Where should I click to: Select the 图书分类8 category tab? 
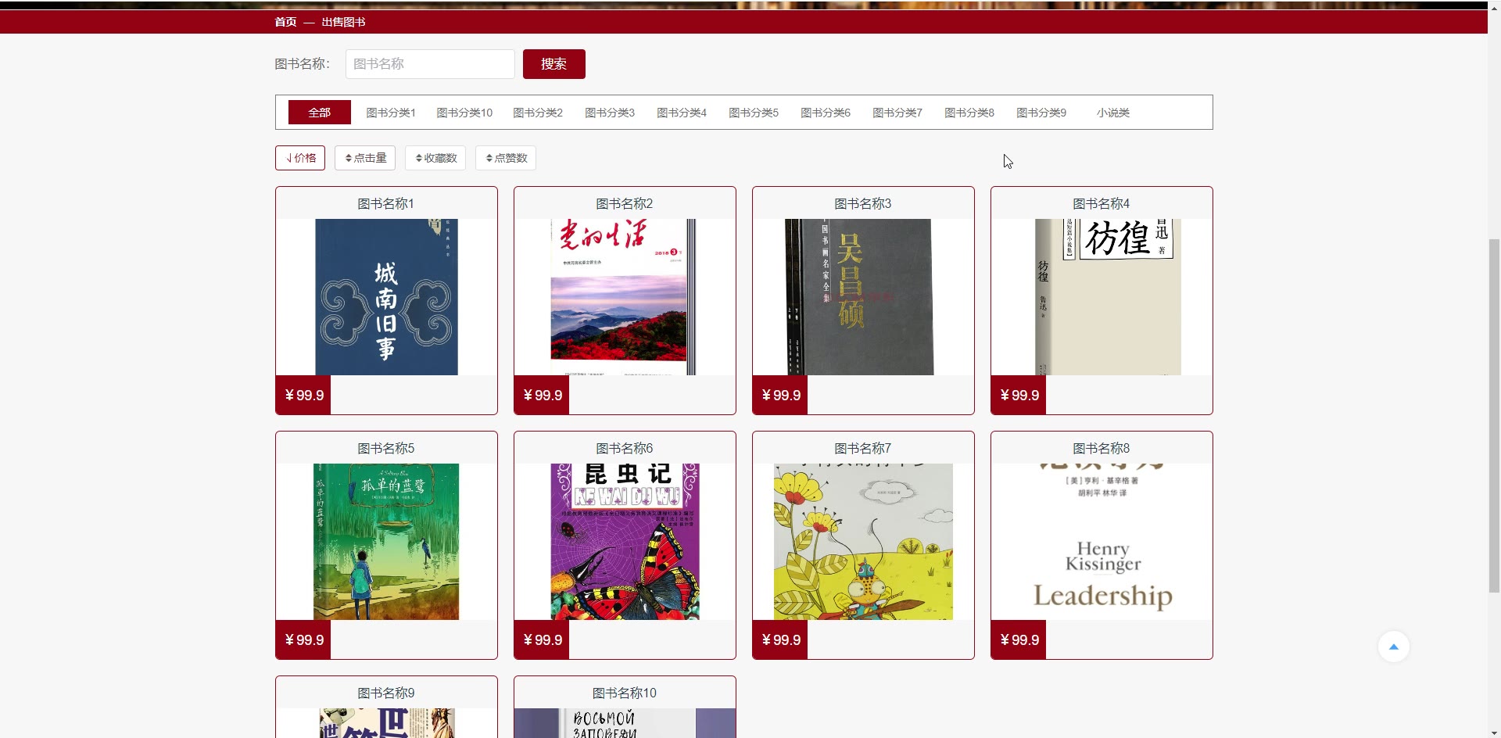[x=969, y=113]
